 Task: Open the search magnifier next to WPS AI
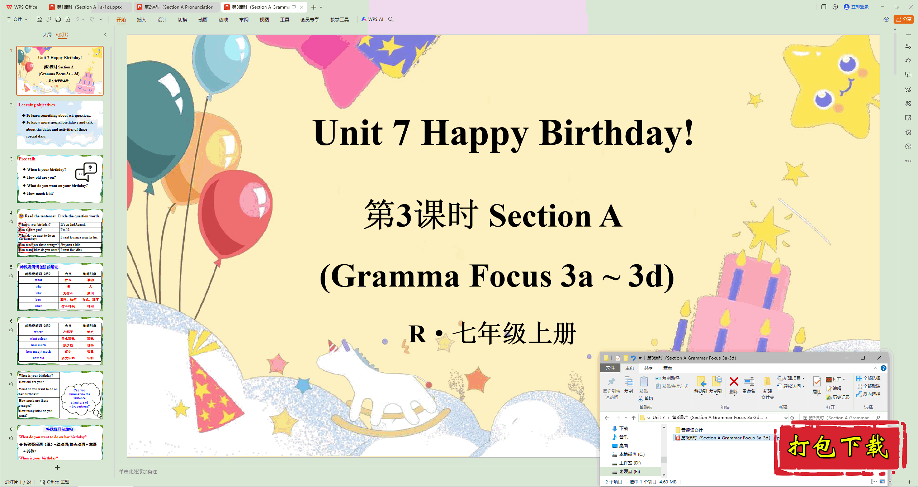click(x=391, y=19)
